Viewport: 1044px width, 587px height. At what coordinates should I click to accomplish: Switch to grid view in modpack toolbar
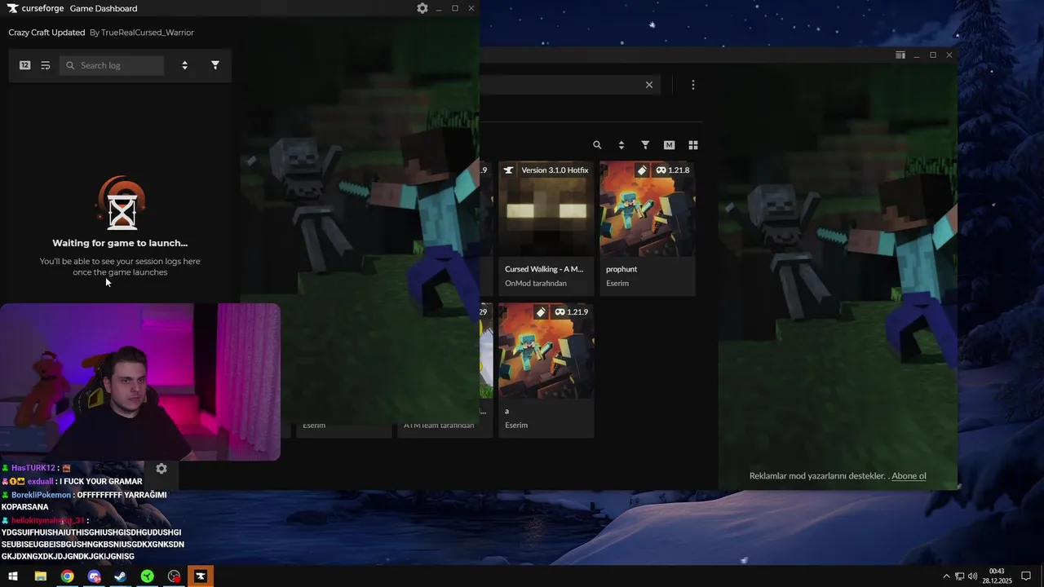click(693, 145)
